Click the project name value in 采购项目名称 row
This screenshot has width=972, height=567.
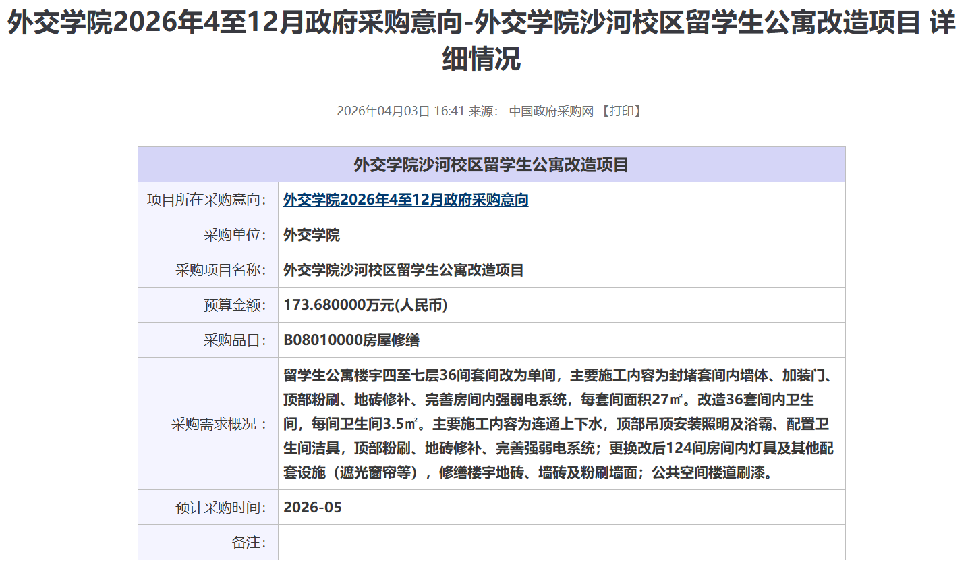[403, 270]
